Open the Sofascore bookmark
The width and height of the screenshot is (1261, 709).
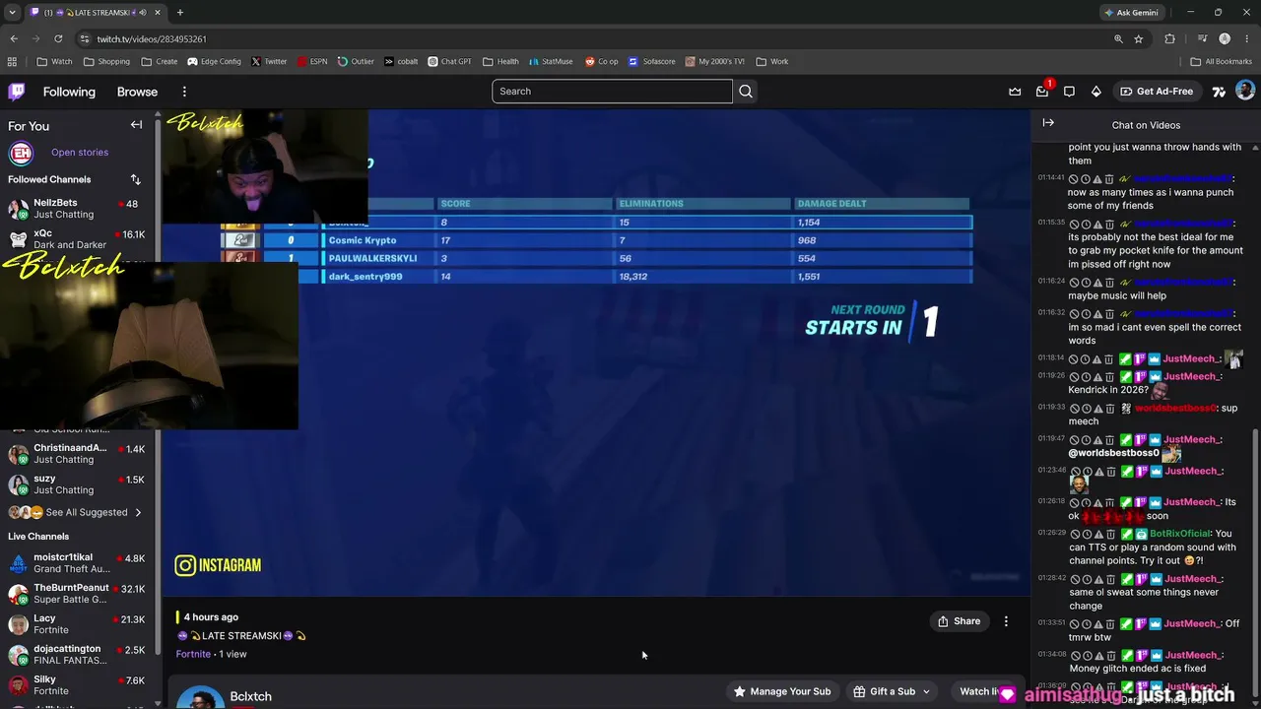(652, 61)
